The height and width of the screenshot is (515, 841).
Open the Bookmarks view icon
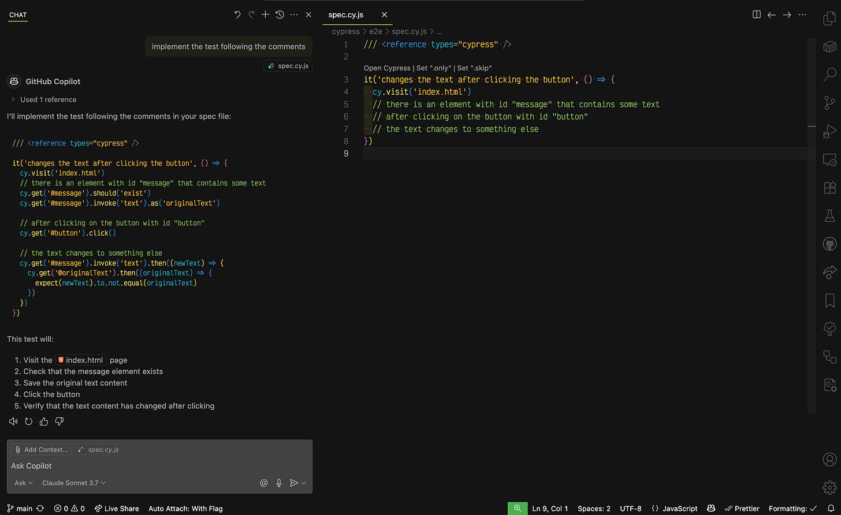click(829, 300)
